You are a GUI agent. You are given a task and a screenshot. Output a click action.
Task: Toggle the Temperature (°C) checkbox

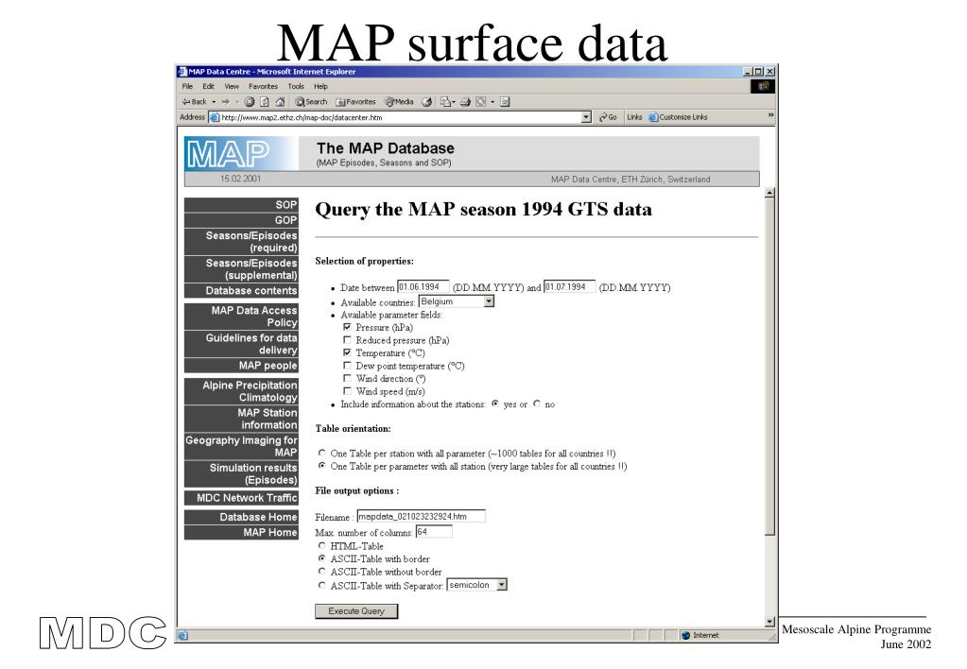point(347,352)
